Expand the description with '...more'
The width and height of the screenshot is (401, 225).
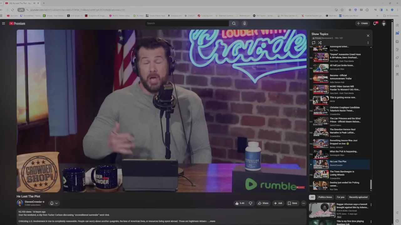coord(212,221)
